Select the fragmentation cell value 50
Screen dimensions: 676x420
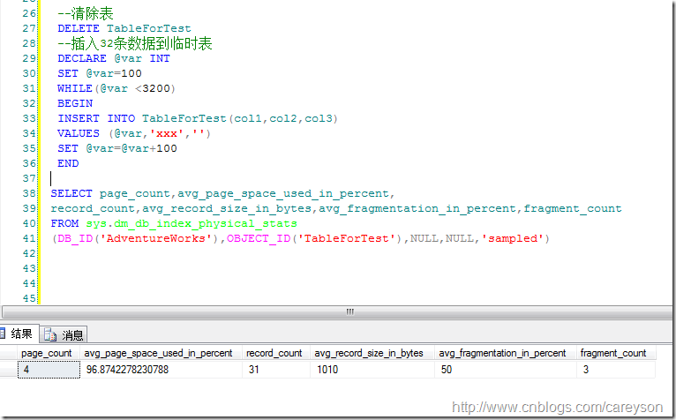[x=506, y=370]
